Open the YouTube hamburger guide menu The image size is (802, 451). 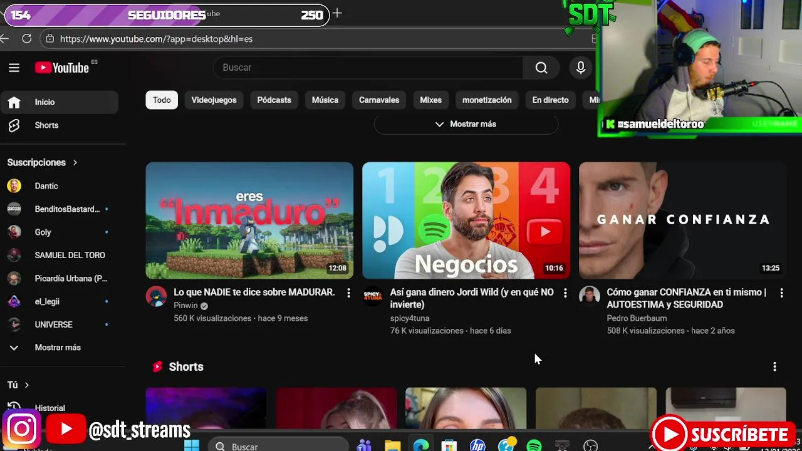(14, 68)
